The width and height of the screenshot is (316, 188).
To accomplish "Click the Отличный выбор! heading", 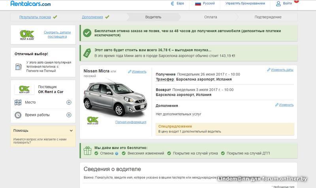I will 31,54.
